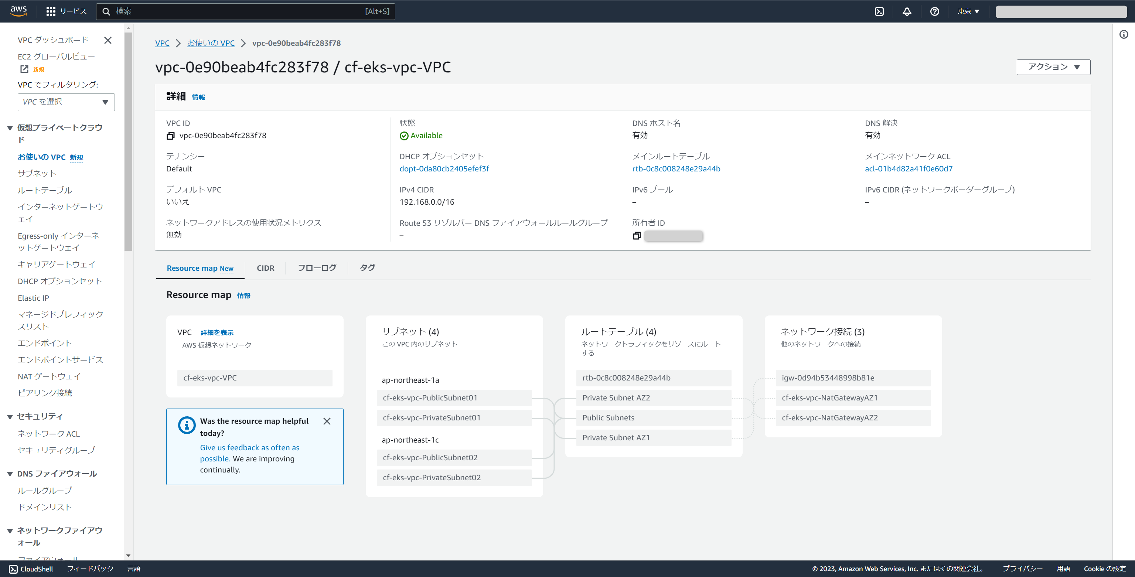Close the VPC sidebar navigation panel
The width and height of the screenshot is (1135, 577).
(108, 40)
